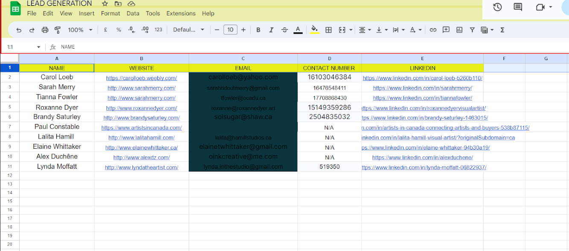Open the Edit menu
Image resolution: width=569 pixels, height=251 pixels.
coord(48,13)
